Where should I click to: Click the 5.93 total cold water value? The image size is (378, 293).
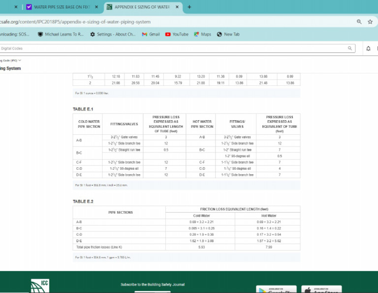(x=201, y=247)
